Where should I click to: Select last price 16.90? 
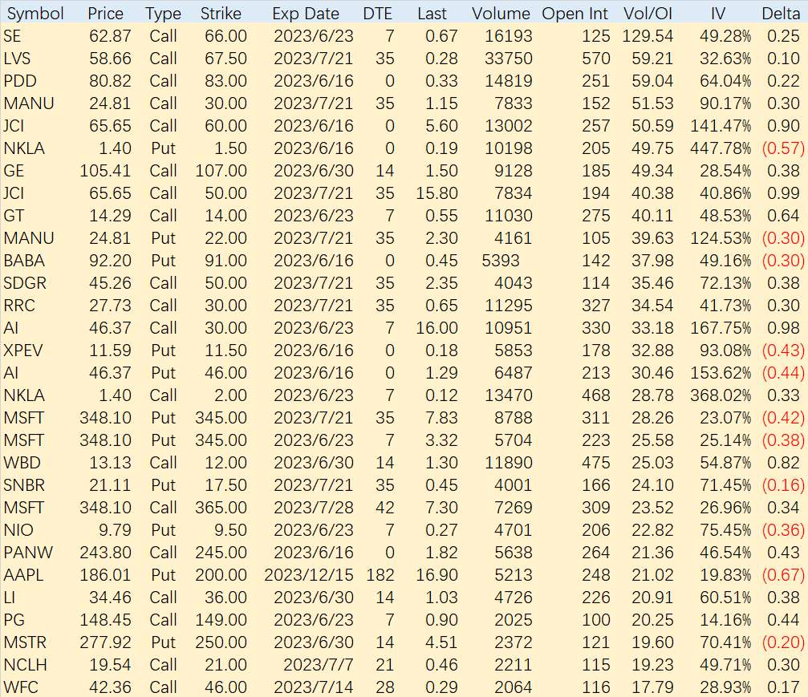437,575
